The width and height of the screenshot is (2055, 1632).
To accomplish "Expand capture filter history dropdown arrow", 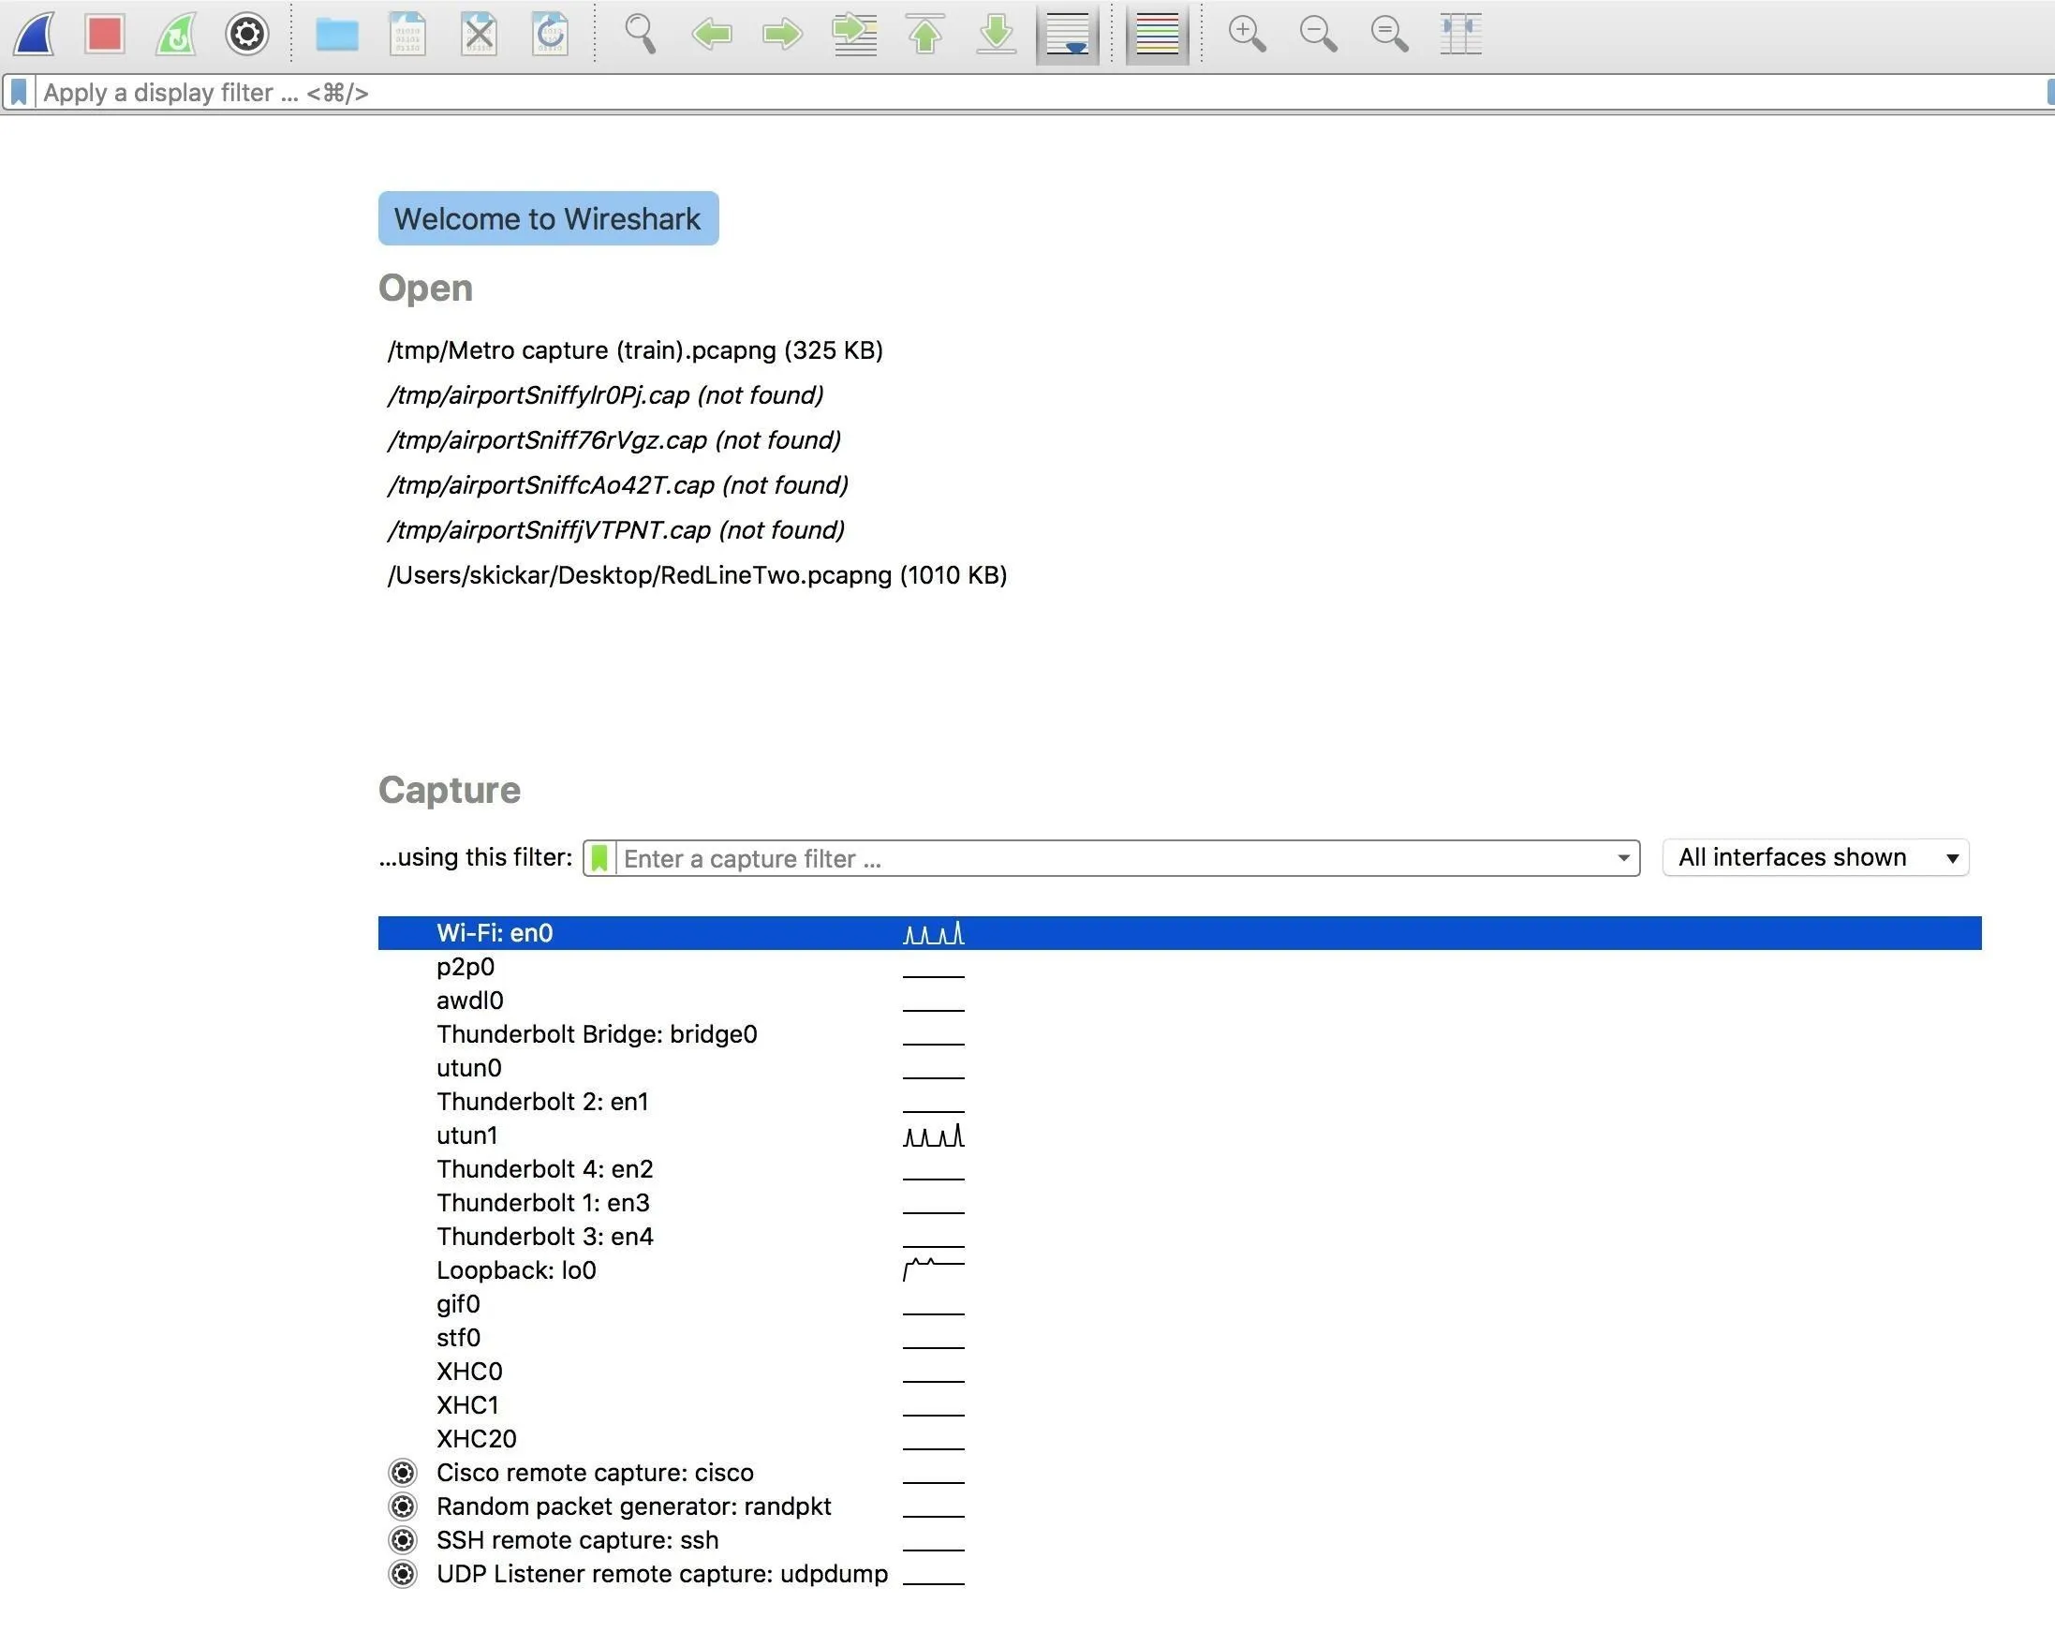I will coord(1623,858).
